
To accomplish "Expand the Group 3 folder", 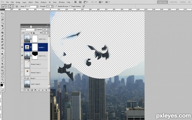I will (x=25, y=78).
